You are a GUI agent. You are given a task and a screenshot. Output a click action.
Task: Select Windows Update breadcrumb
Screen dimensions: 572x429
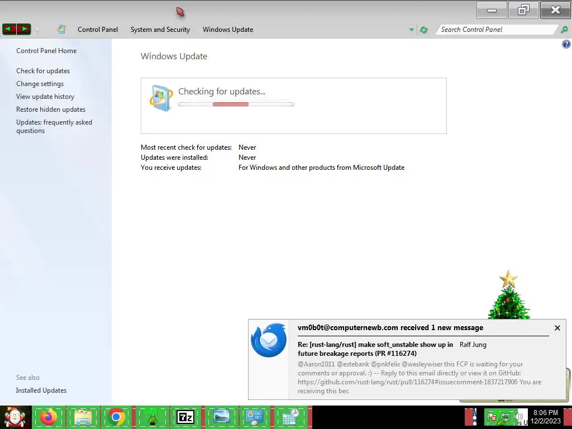click(x=228, y=30)
